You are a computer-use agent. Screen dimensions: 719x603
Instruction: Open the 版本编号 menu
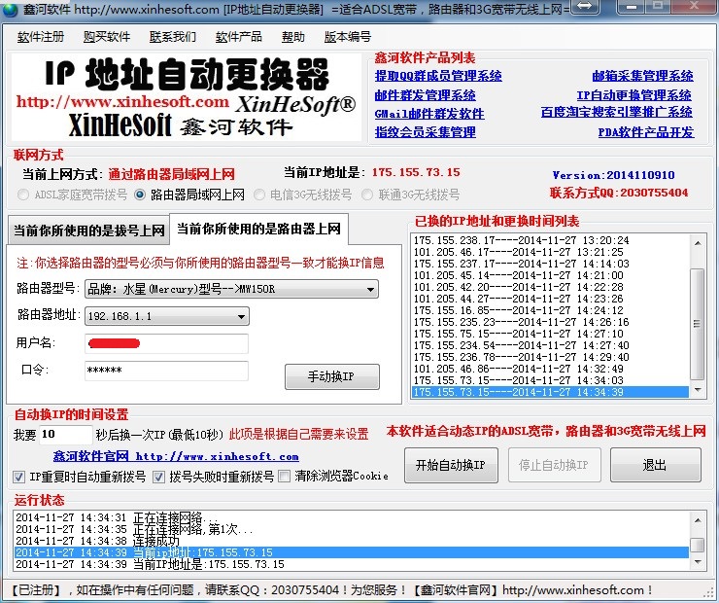coord(348,37)
